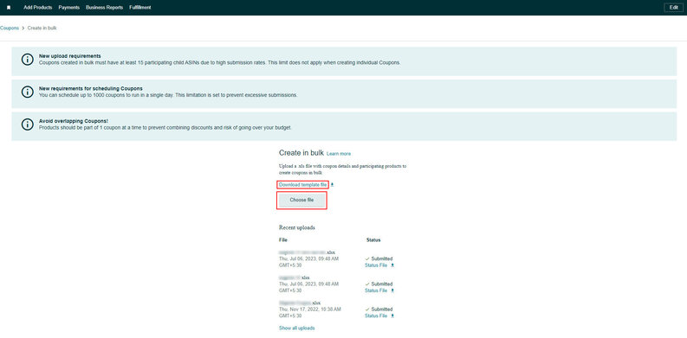Click the Create in bulk section heading
687x338 pixels.
tap(301, 153)
